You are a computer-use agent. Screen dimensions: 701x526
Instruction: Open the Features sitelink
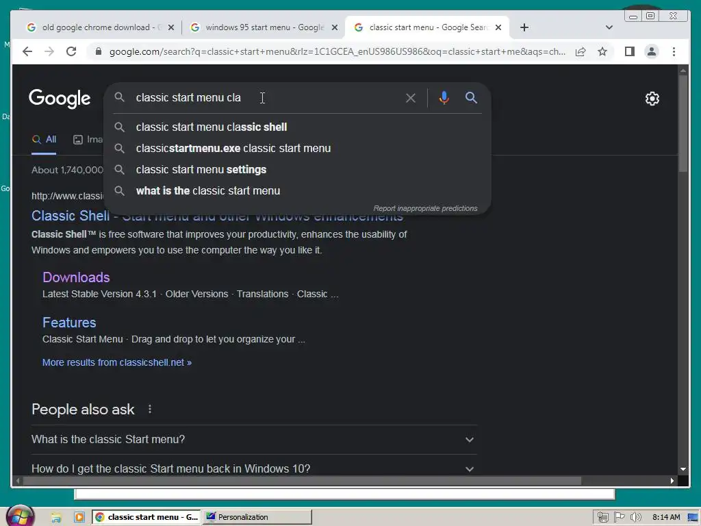point(69,323)
